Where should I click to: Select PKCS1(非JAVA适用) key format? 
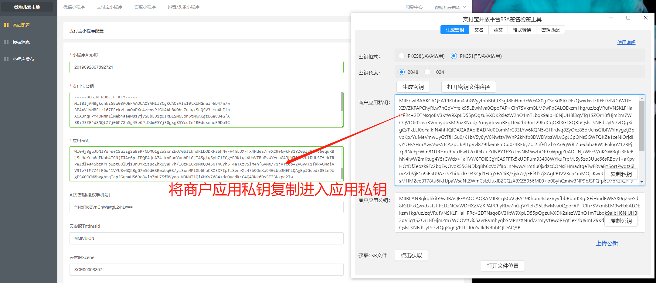tap(454, 56)
